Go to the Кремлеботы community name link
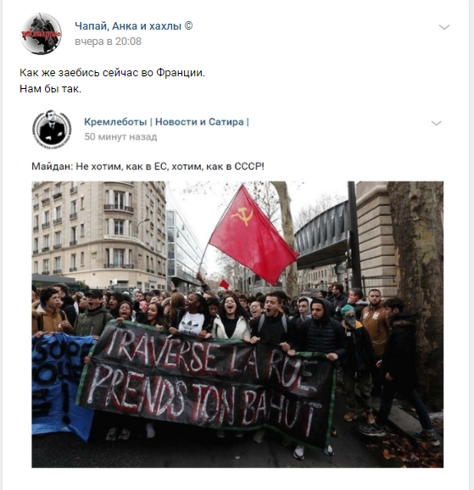474x490 pixels. click(x=115, y=121)
